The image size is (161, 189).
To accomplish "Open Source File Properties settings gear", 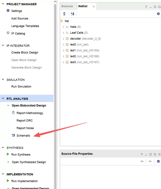I will pos(158,161).
